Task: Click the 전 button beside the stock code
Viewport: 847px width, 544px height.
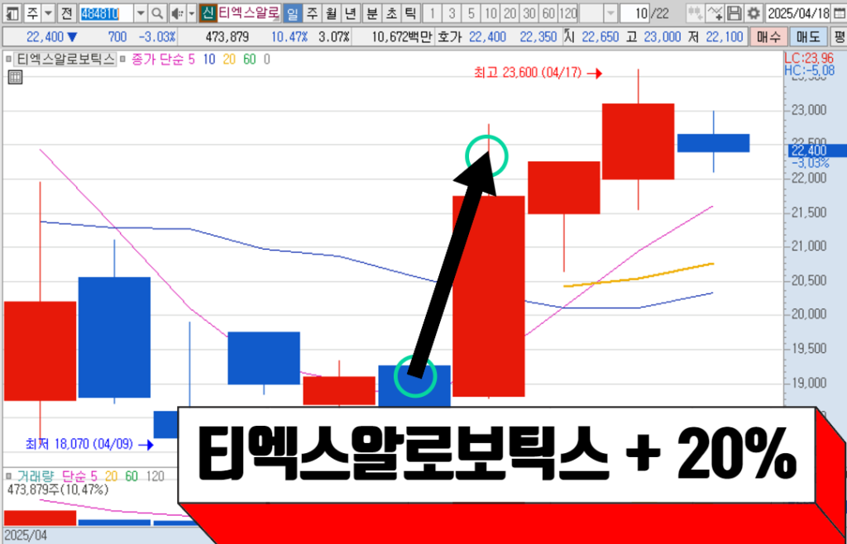Action: click(x=66, y=12)
